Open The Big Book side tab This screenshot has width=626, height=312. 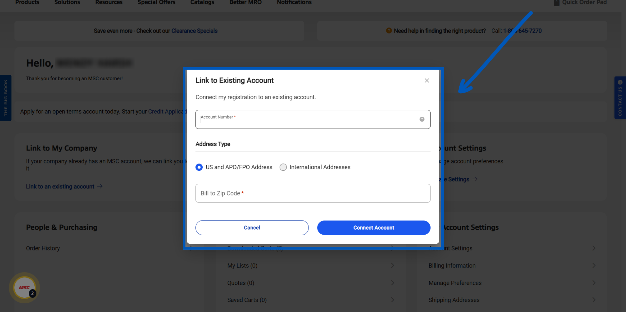tap(6, 98)
